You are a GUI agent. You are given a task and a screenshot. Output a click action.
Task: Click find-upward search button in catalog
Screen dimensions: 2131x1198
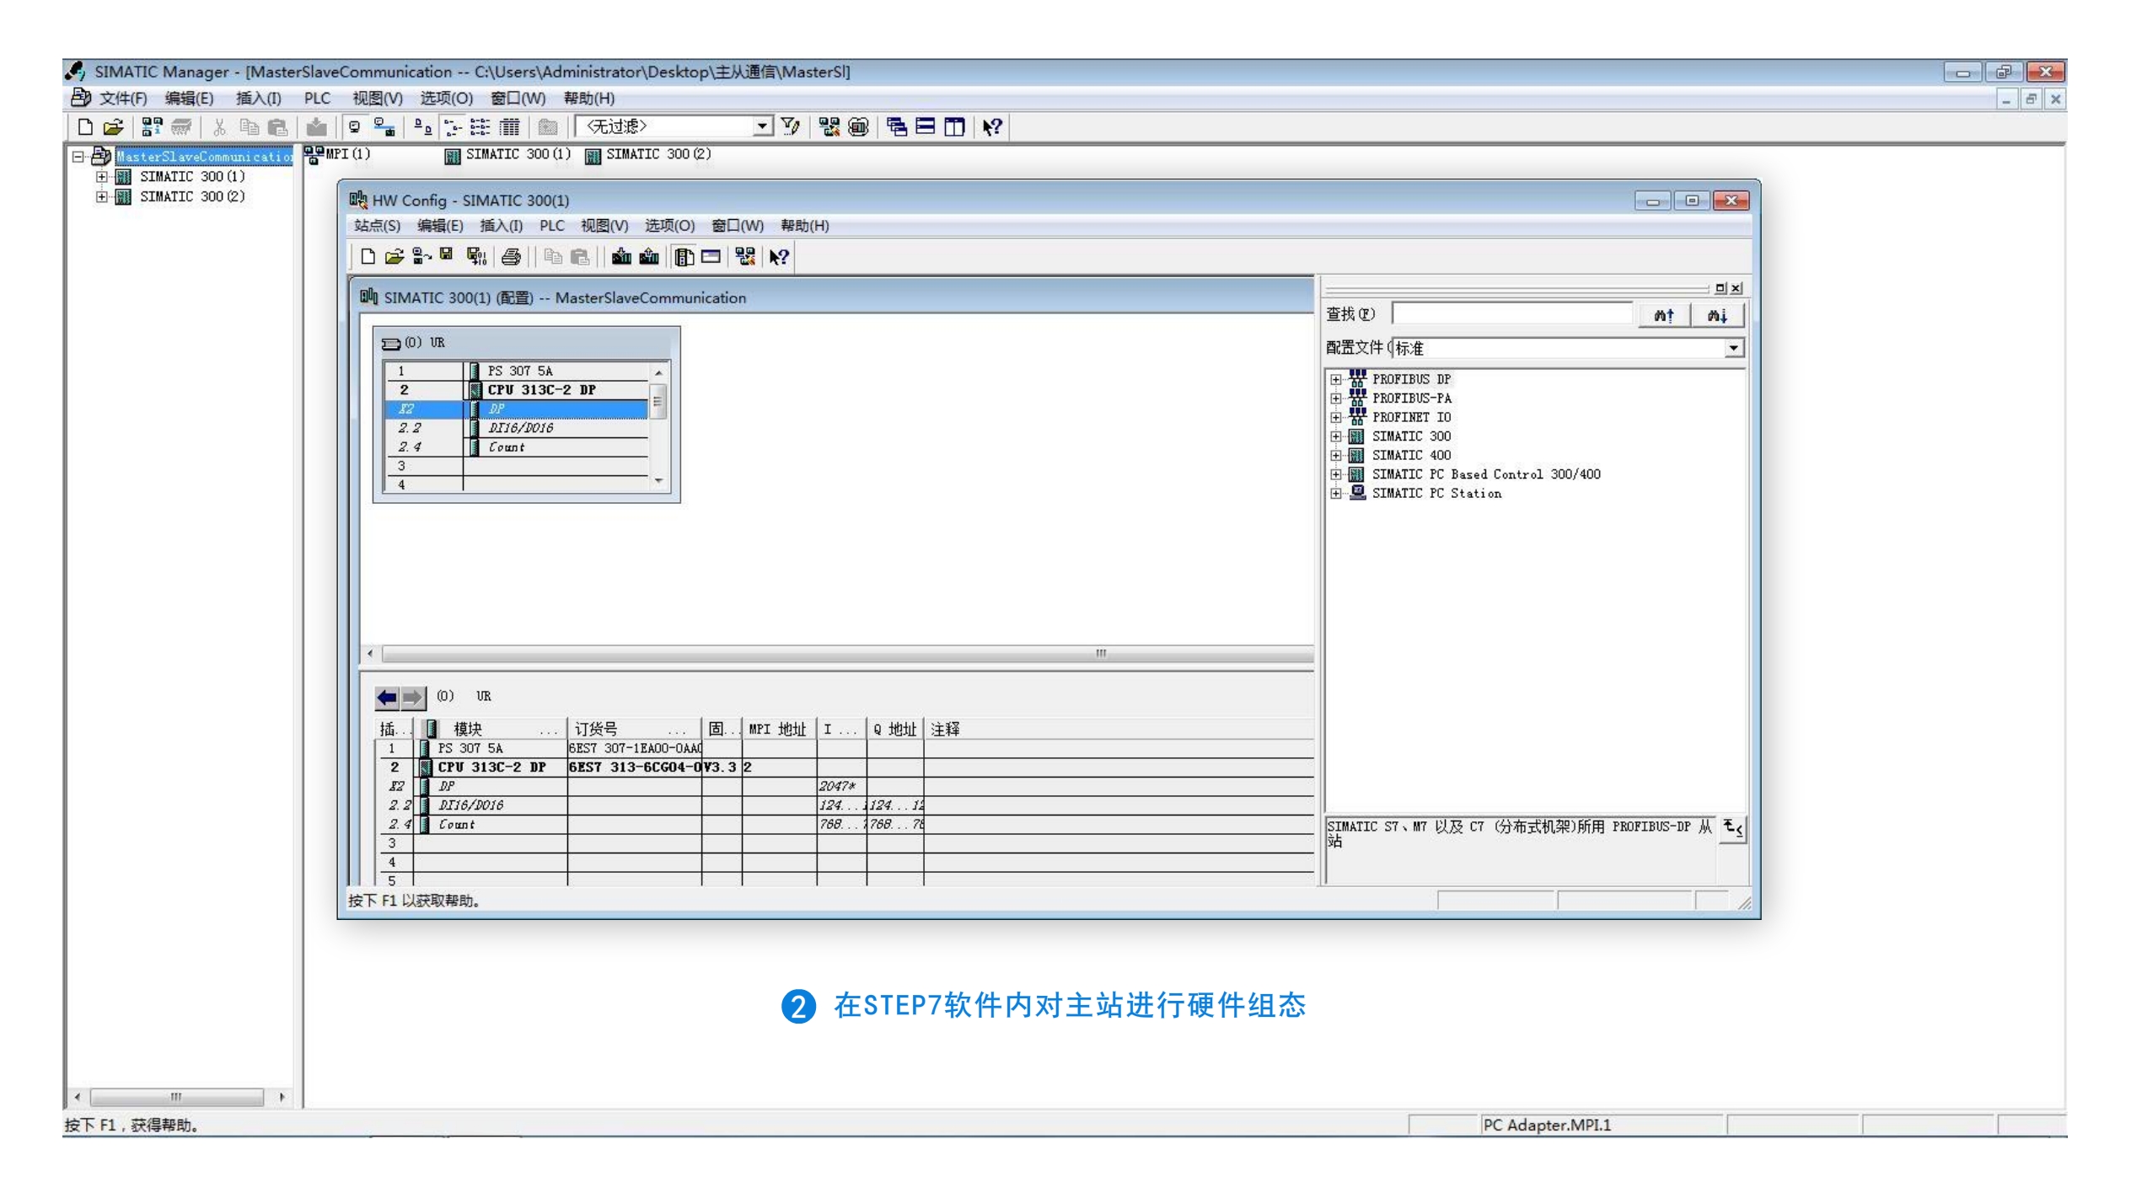pos(1664,315)
